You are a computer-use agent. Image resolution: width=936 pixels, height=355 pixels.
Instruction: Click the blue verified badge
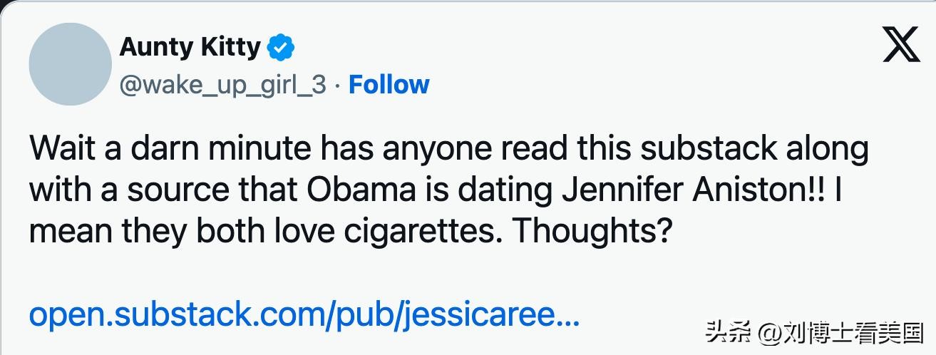281,48
